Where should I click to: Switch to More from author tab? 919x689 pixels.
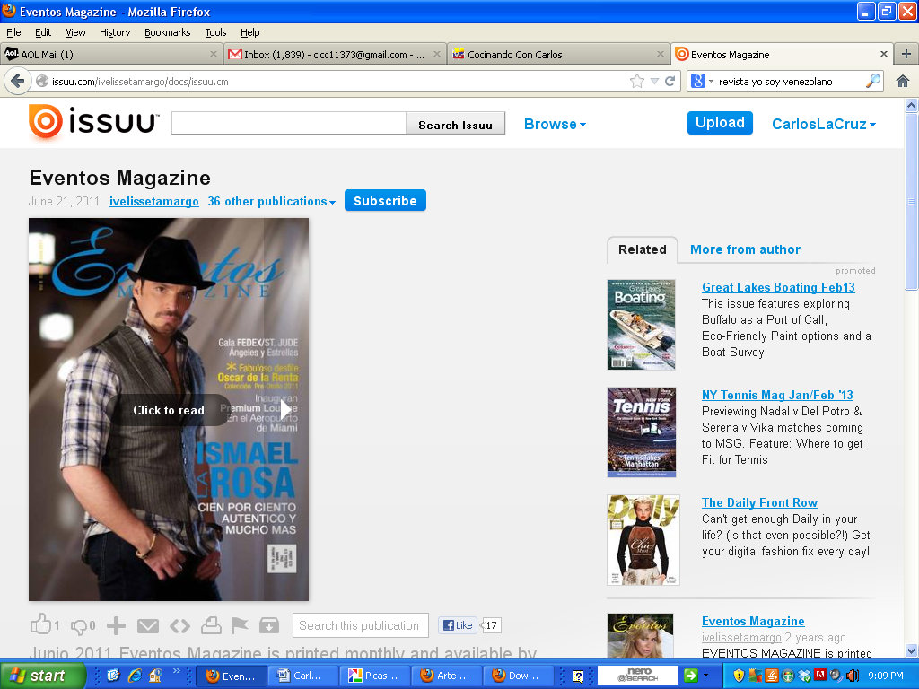point(745,249)
